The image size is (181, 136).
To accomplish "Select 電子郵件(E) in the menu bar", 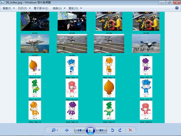I will click(42, 8).
